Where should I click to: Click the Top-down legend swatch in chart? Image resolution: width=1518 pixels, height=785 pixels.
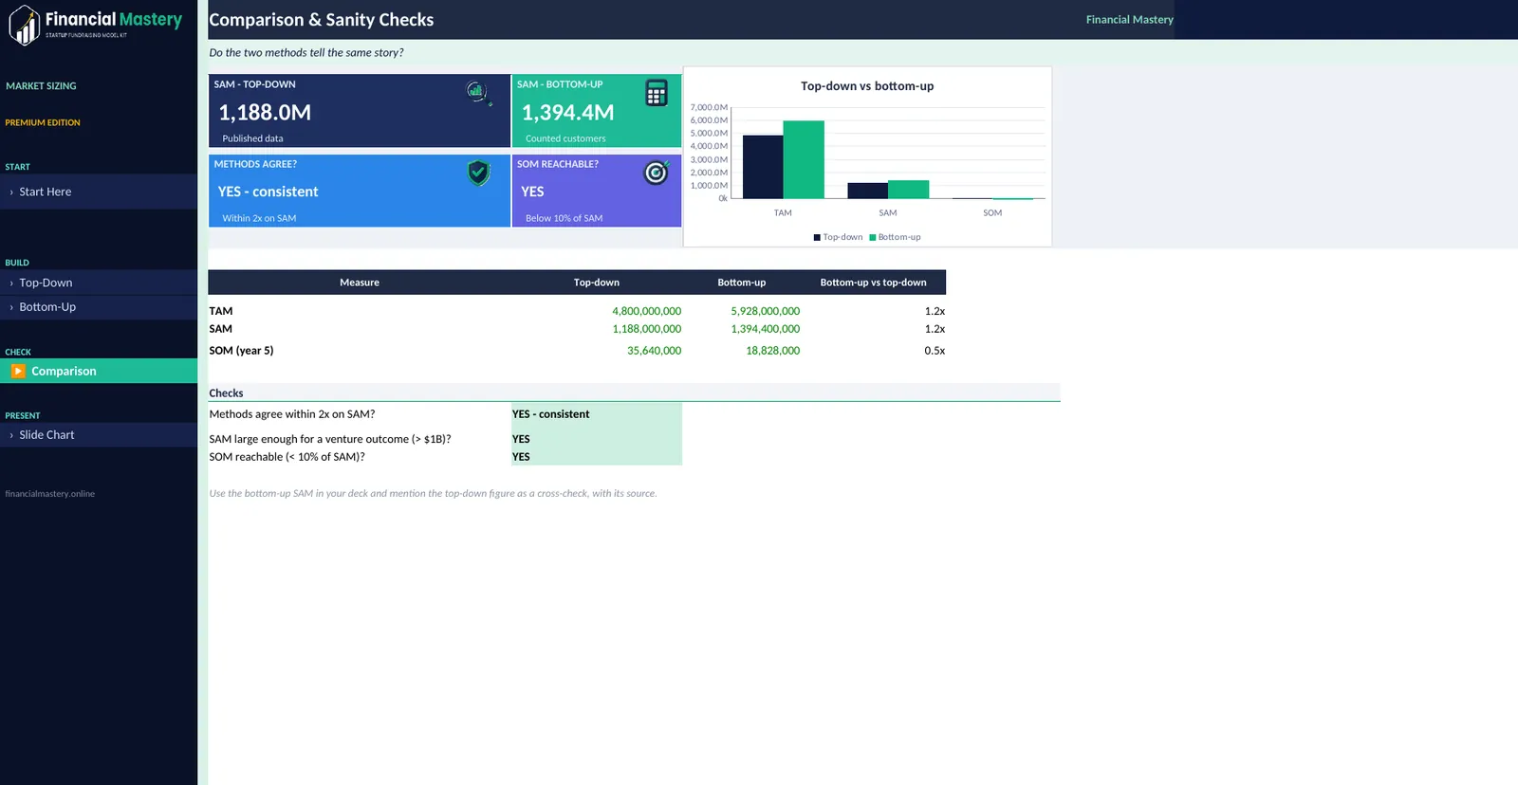[x=817, y=238]
